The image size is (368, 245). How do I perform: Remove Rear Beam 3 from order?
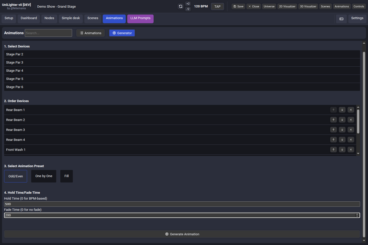(x=351, y=130)
